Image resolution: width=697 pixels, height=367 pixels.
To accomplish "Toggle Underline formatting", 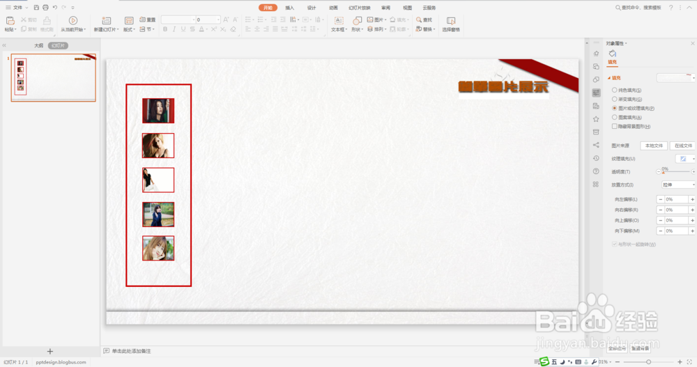I will [183, 29].
